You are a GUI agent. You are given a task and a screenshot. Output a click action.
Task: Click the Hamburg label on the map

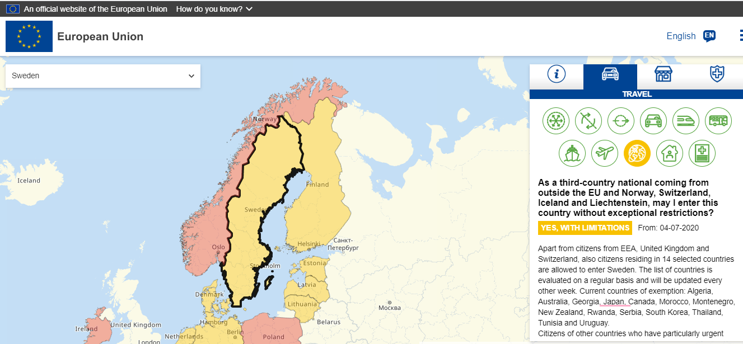click(213, 322)
